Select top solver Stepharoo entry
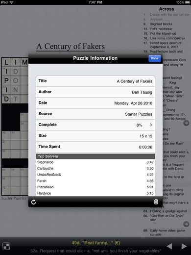The width and height of the screenshot is (191, 255). pyautogui.click(x=95, y=162)
